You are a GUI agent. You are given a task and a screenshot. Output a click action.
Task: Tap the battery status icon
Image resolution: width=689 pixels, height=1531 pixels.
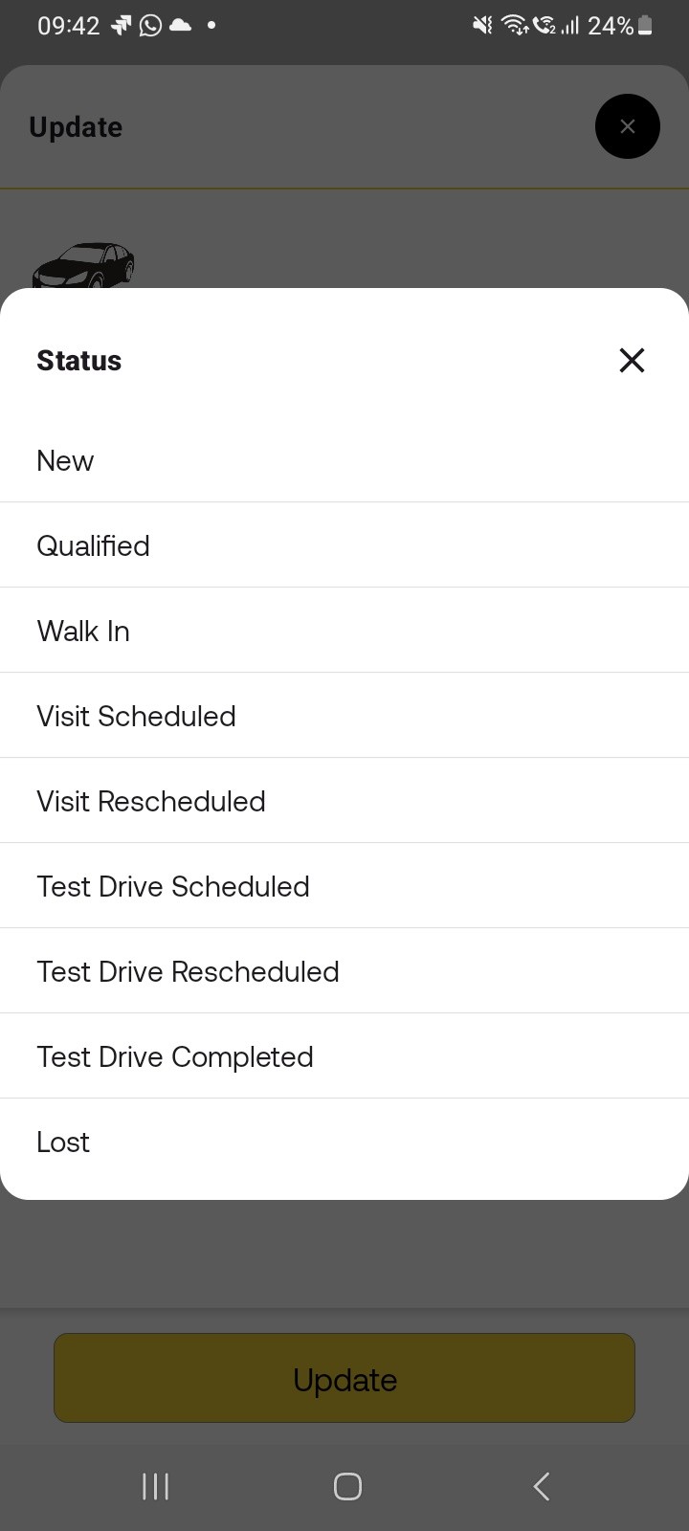point(646,26)
